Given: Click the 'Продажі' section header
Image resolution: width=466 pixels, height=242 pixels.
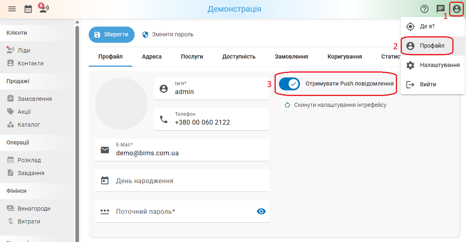Looking at the screenshot, I should click(18, 81).
